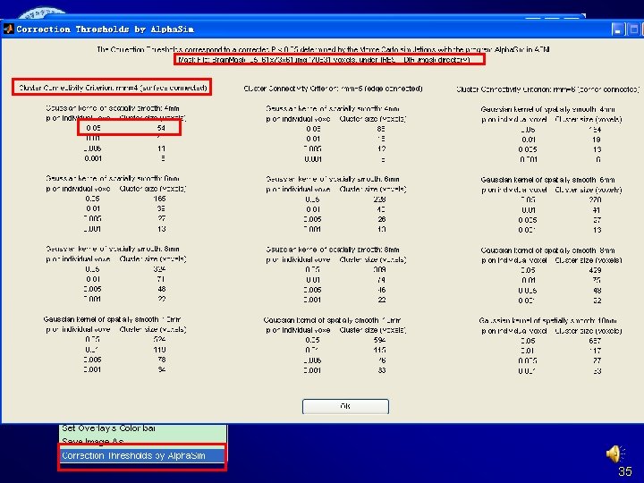
Task: Minimize the Correction Thresholds window
Action: point(618,30)
